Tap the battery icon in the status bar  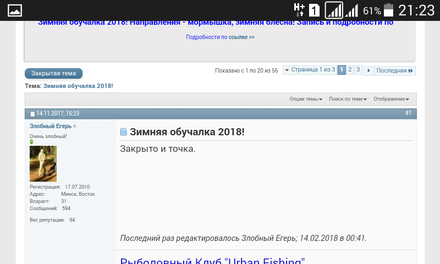(x=389, y=10)
